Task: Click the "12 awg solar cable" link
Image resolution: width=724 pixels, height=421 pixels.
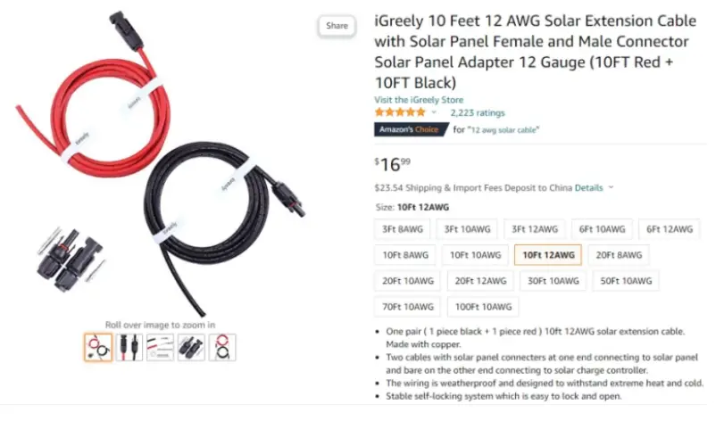Action: pos(503,130)
